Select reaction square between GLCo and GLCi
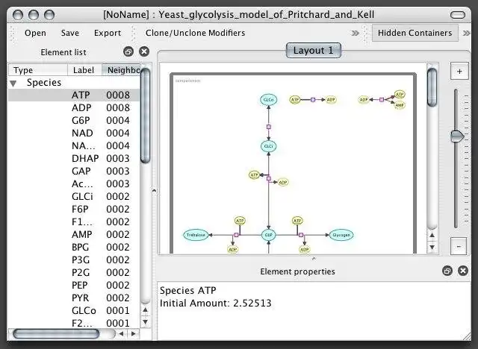The width and height of the screenshot is (478, 349). [x=269, y=127]
